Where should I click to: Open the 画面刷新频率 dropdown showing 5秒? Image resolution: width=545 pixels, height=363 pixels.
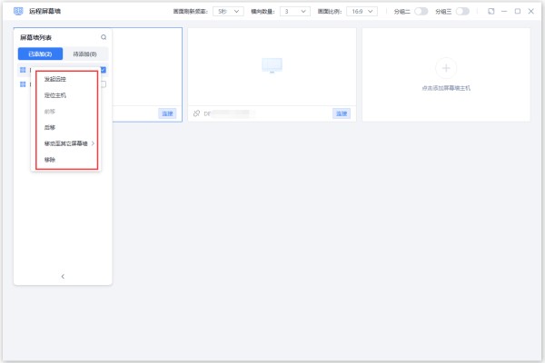point(228,12)
